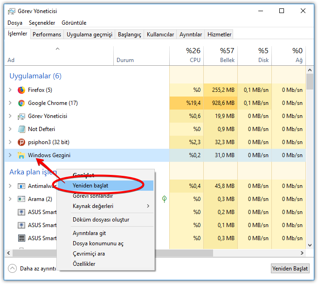Open the Seçenekler menu

[42, 23]
